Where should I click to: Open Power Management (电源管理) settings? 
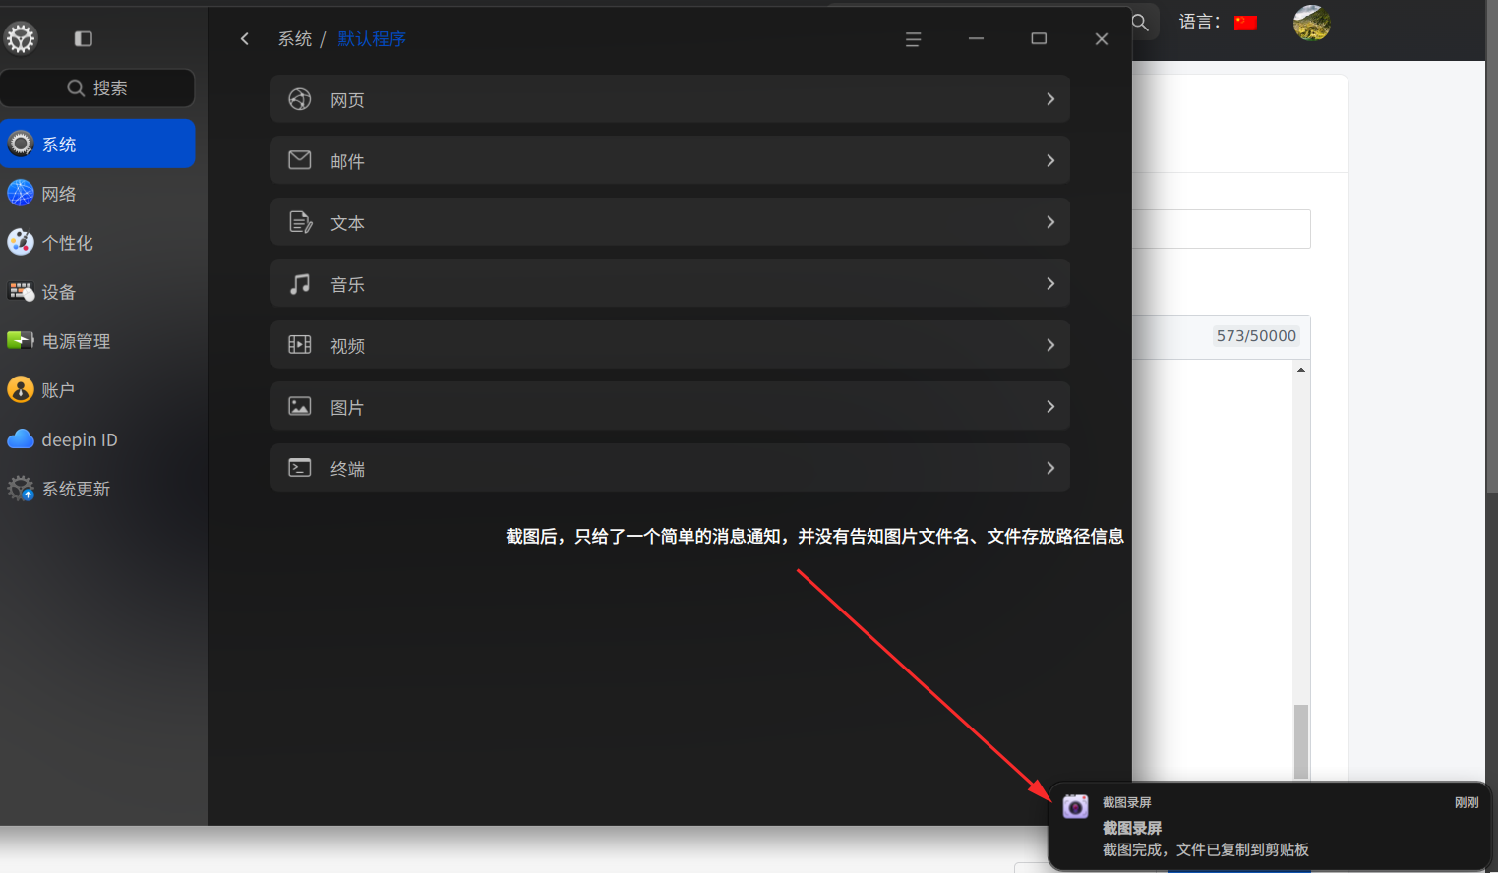click(97, 341)
